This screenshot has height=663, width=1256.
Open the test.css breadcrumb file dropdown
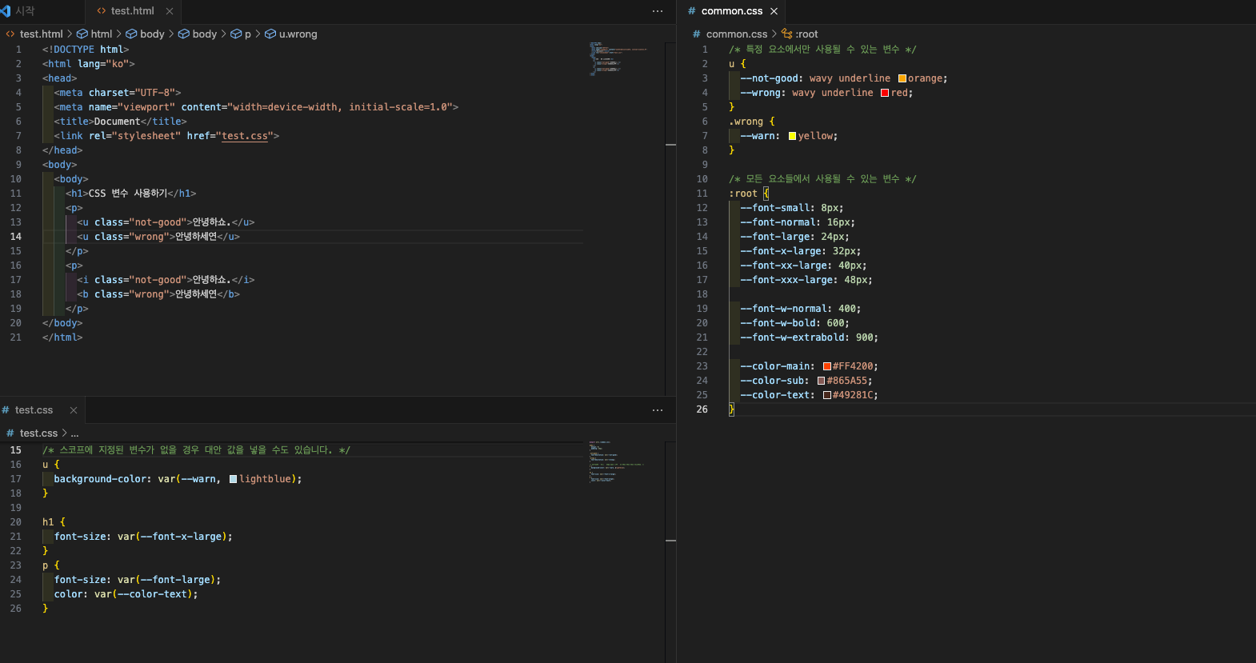pyautogui.click(x=38, y=433)
